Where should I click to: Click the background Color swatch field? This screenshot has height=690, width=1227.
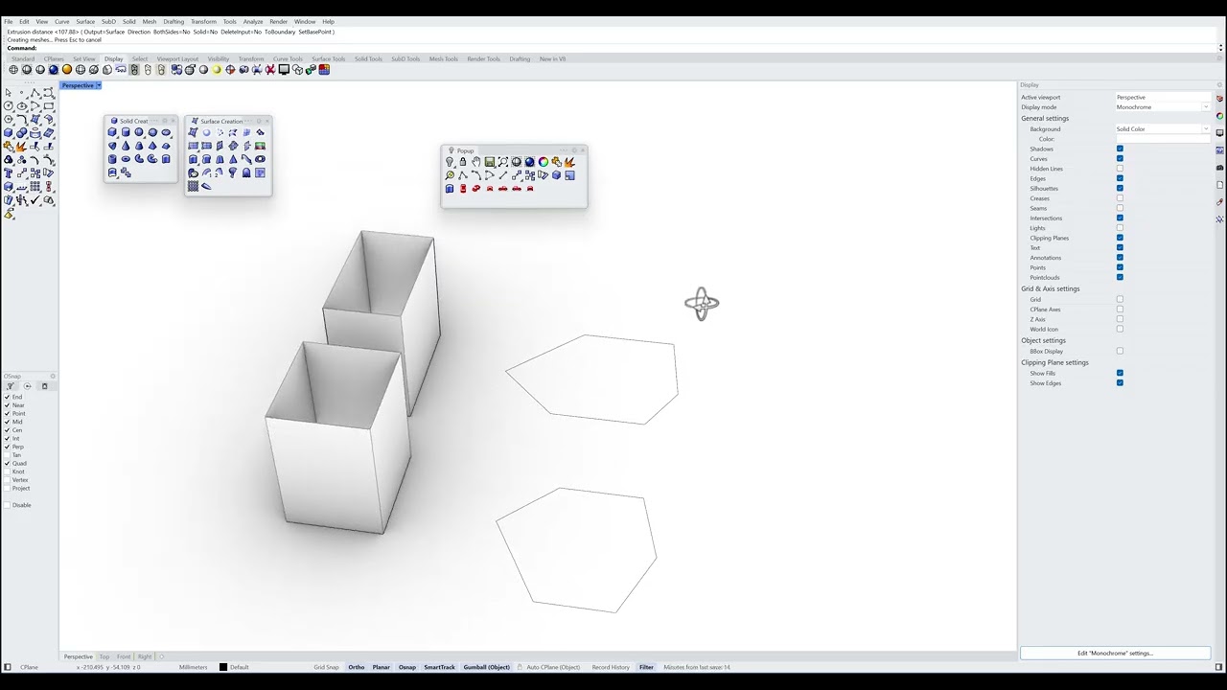(x=1163, y=139)
